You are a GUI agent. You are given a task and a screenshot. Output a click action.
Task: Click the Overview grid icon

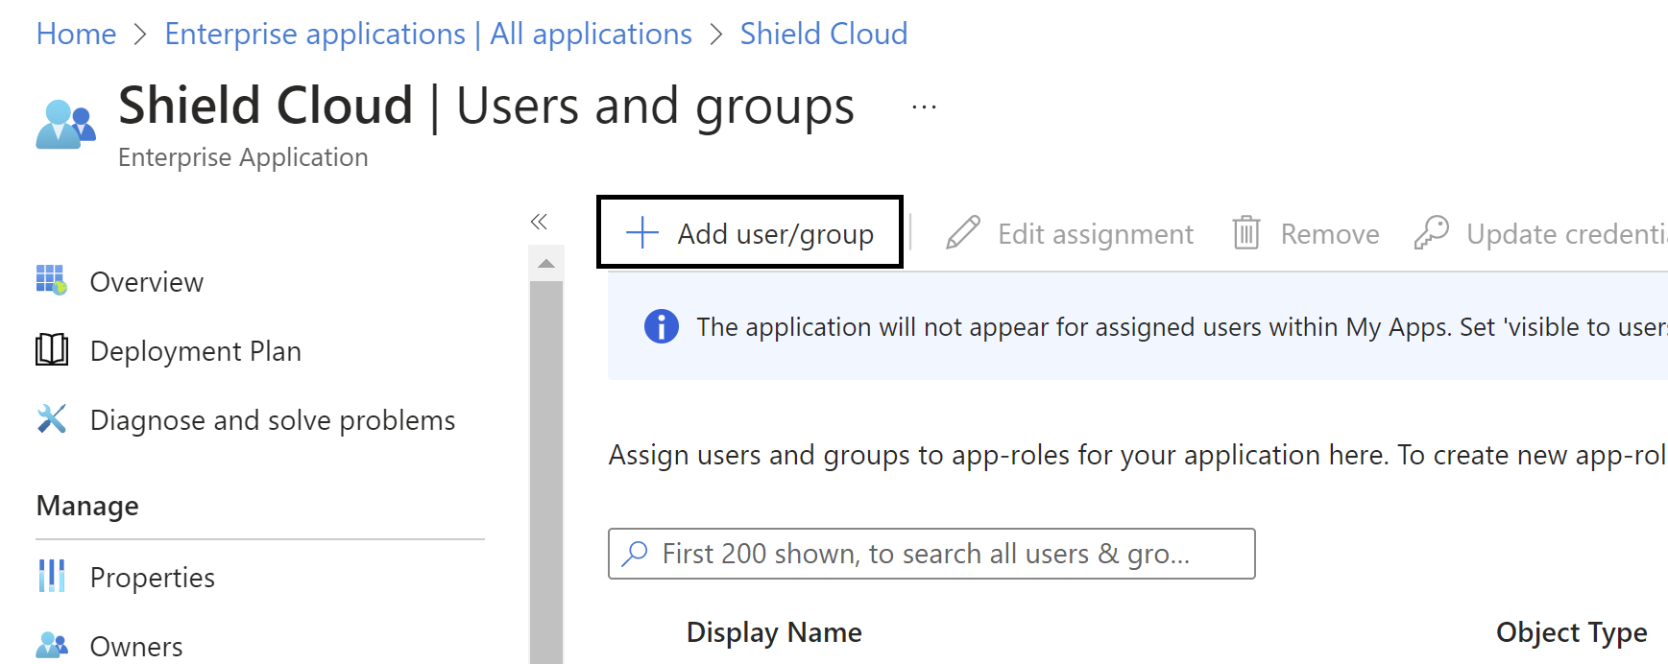pyautogui.click(x=51, y=279)
